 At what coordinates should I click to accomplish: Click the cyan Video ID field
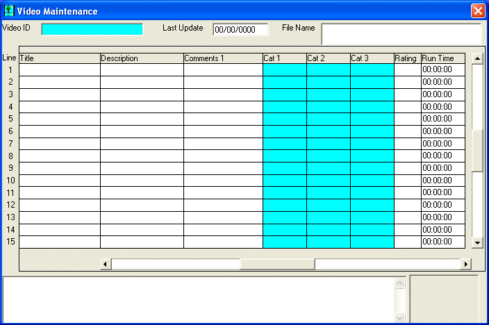click(92, 29)
